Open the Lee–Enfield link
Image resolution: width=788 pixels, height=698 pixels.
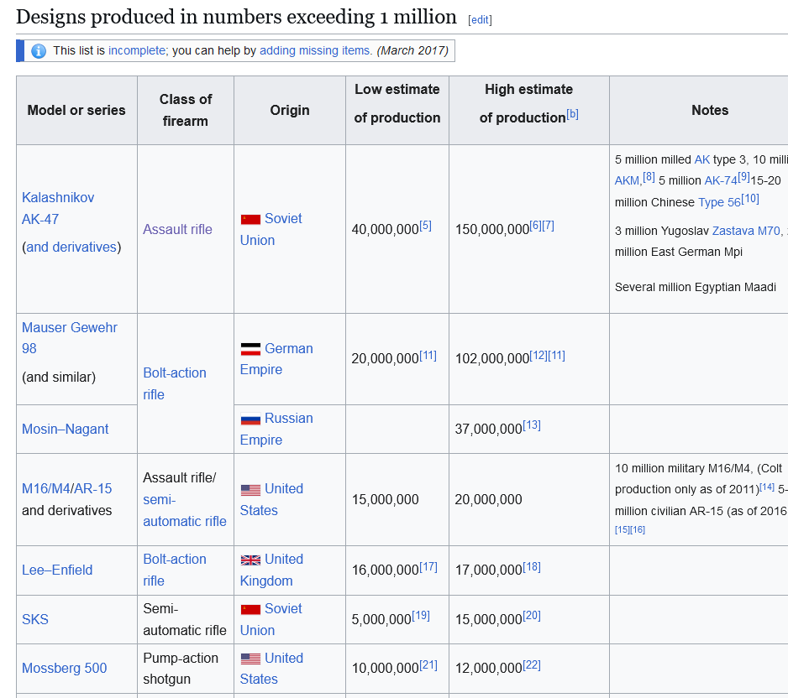coord(57,570)
